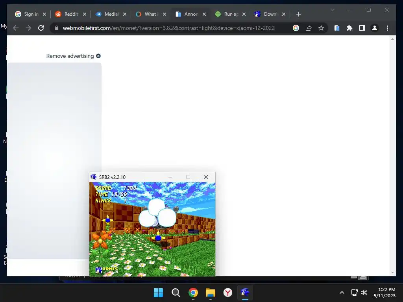The image size is (403, 302).
Task: Open the Windows Start menu
Action: [x=158, y=293]
